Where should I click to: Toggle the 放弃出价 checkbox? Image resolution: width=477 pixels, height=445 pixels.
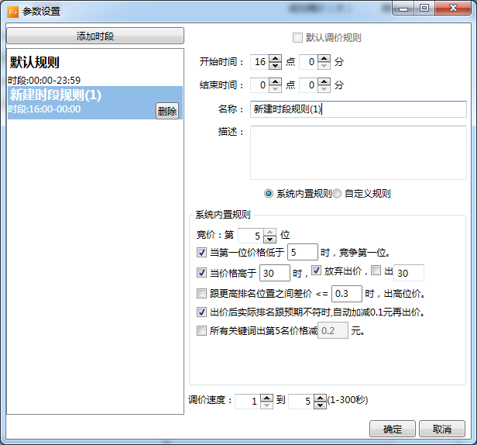click(316, 270)
